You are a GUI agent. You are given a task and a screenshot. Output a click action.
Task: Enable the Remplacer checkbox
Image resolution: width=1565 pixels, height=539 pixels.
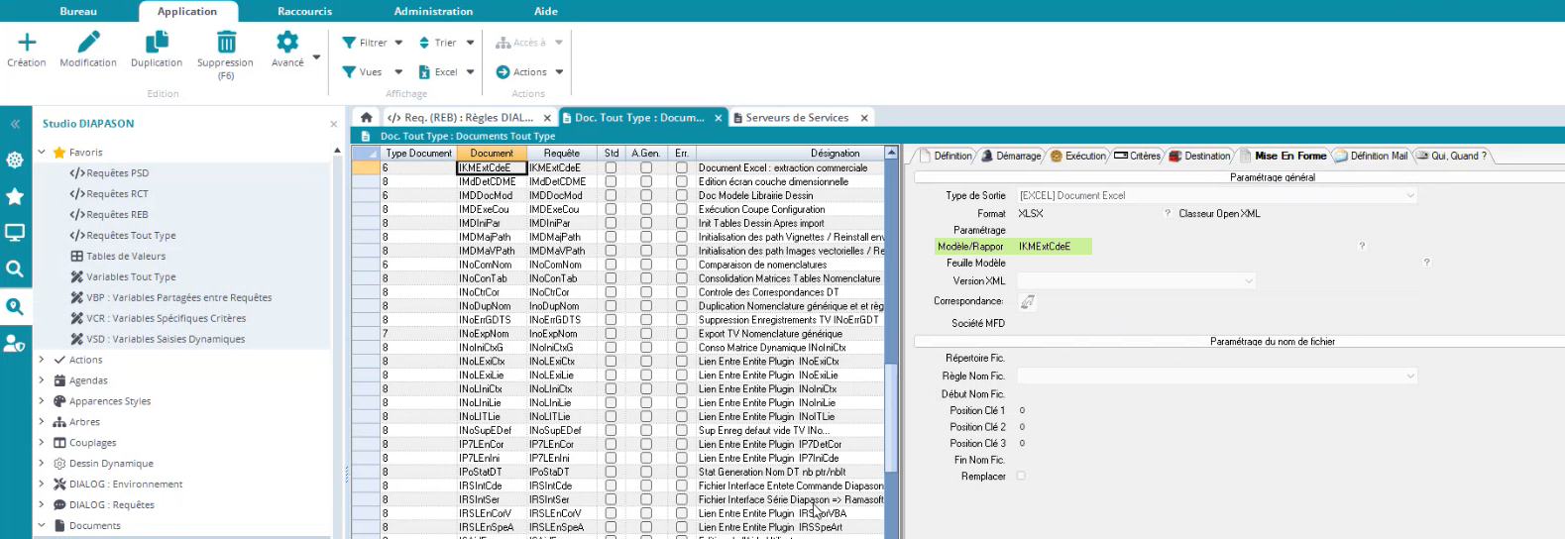(x=1021, y=477)
